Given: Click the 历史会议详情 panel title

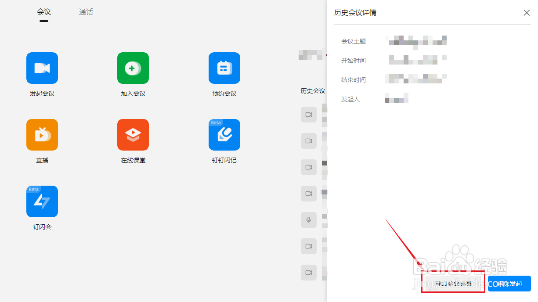Looking at the screenshot, I should [x=355, y=13].
